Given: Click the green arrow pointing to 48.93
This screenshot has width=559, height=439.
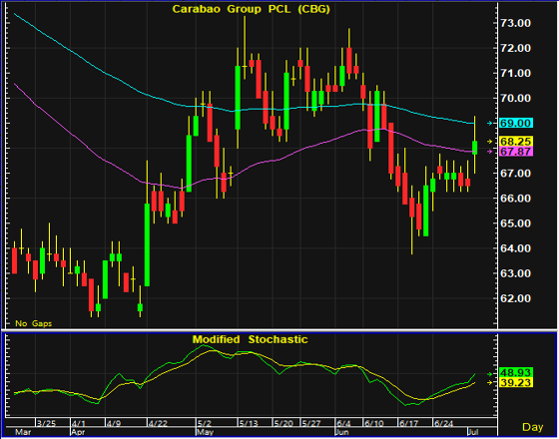Looking at the screenshot, I should [489, 374].
